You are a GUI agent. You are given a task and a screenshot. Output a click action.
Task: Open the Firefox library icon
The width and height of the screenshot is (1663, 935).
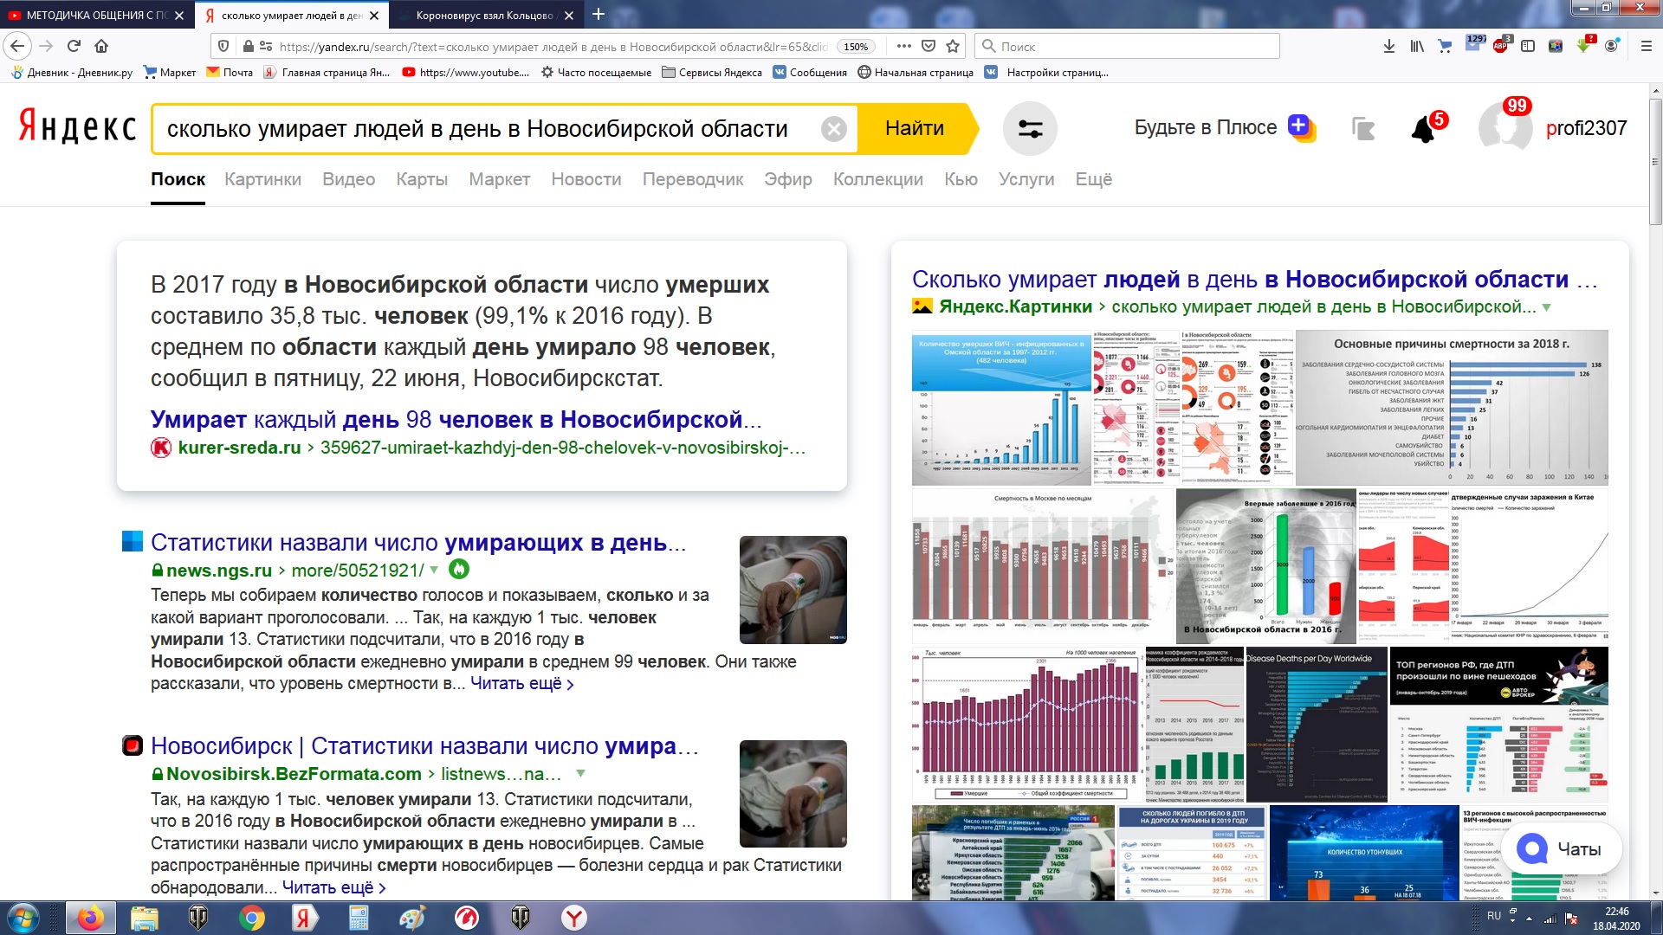(x=1417, y=47)
